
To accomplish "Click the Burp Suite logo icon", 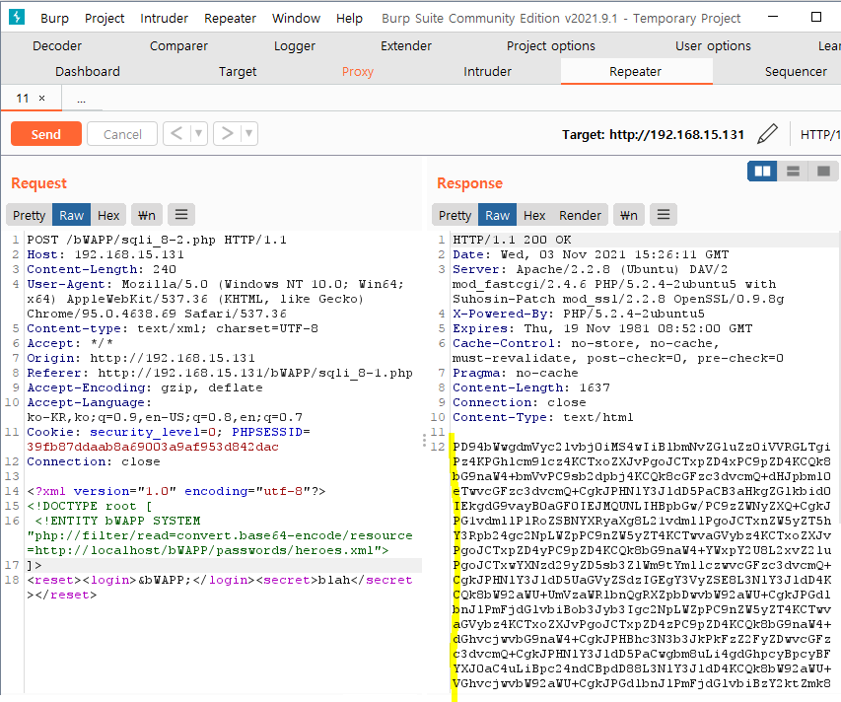I will (x=17, y=17).
